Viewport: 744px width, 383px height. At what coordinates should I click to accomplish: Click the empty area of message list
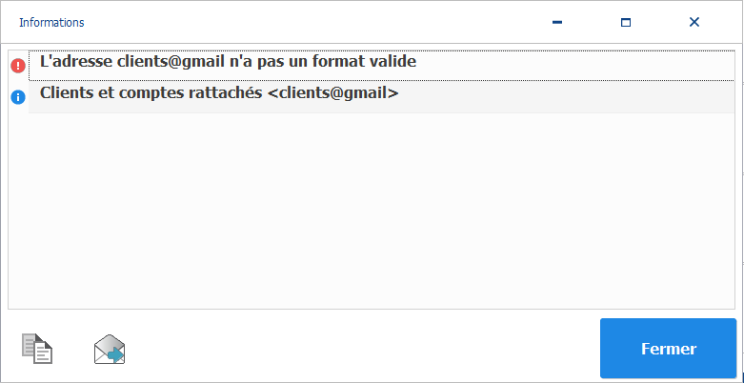[x=372, y=211]
